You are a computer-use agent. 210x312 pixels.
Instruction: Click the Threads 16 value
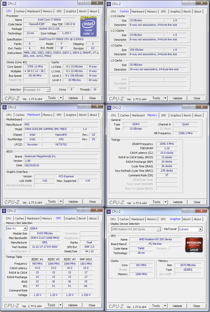pos(95,90)
